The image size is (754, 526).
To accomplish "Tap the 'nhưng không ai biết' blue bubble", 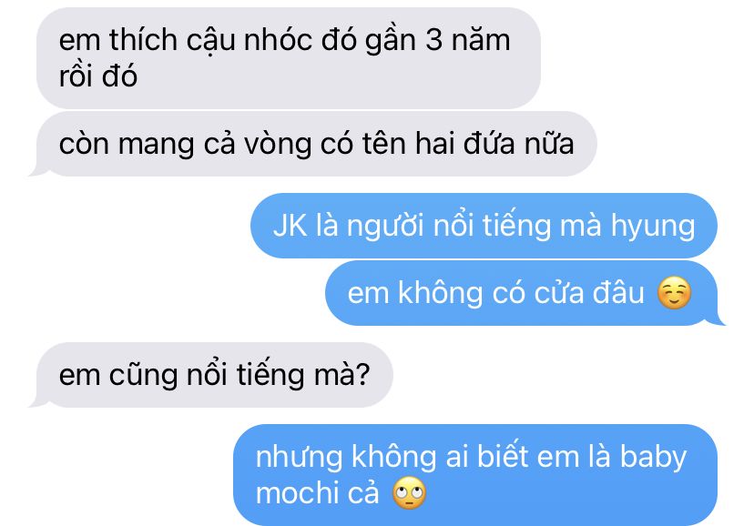I will point(475,475).
